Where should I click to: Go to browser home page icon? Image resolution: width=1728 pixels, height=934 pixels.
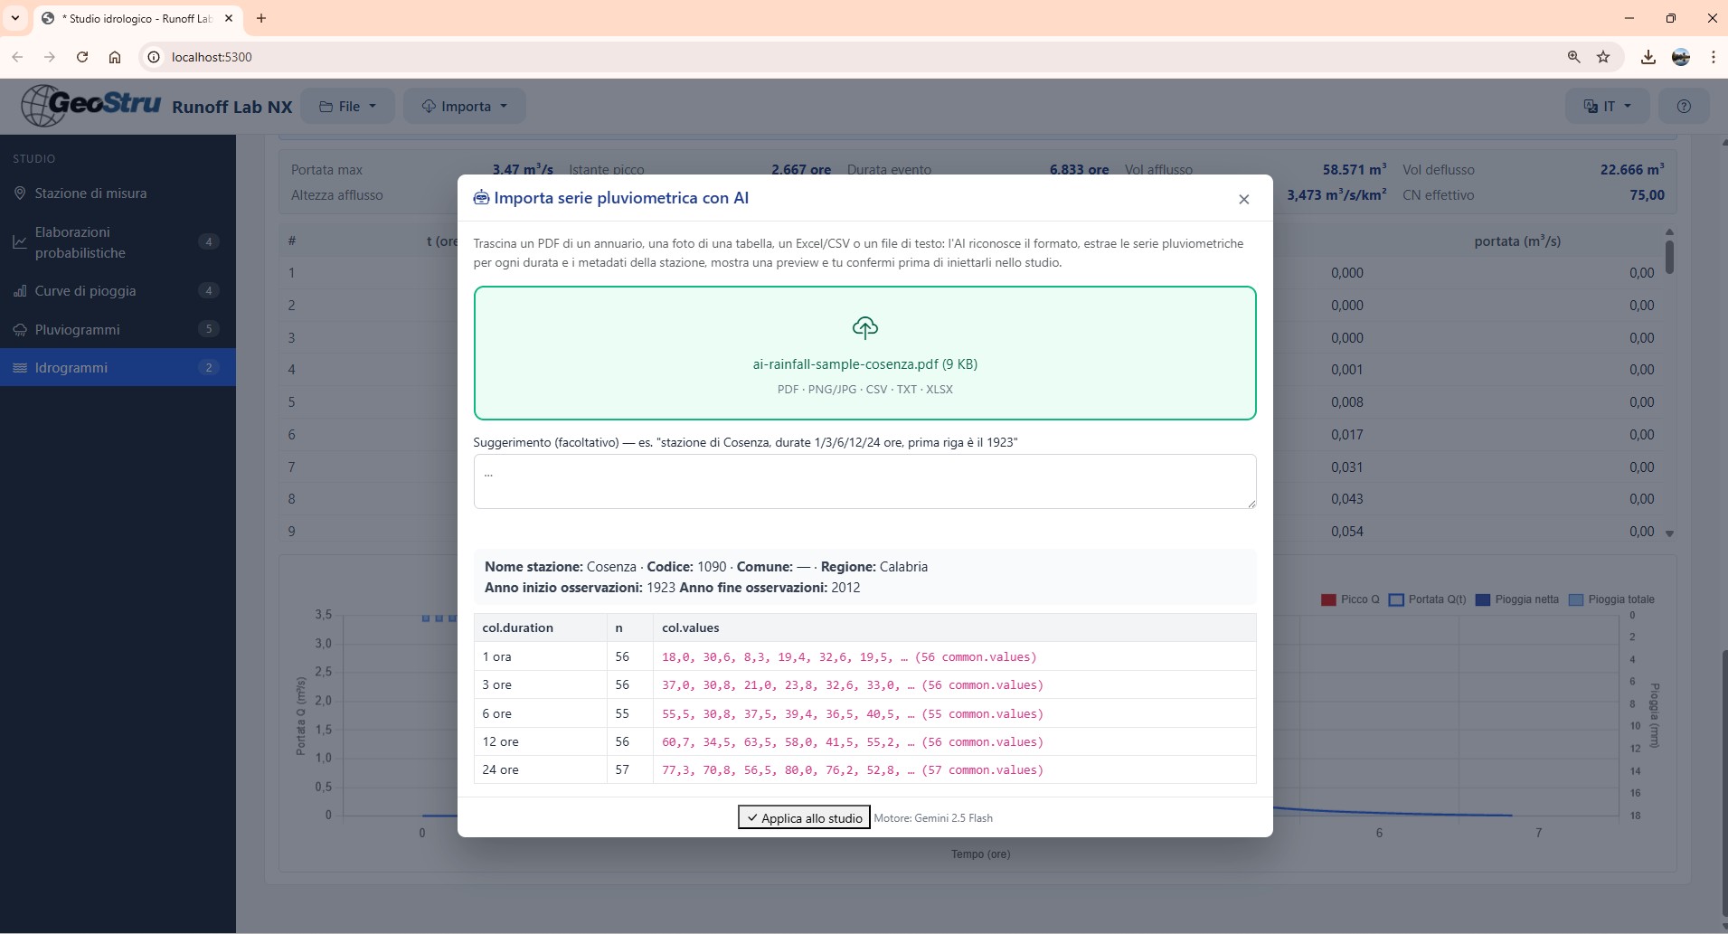tap(115, 57)
